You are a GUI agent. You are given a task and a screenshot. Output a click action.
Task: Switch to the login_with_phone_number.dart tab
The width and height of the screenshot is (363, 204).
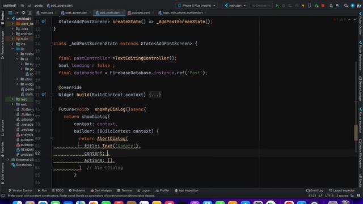tap(182, 12)
